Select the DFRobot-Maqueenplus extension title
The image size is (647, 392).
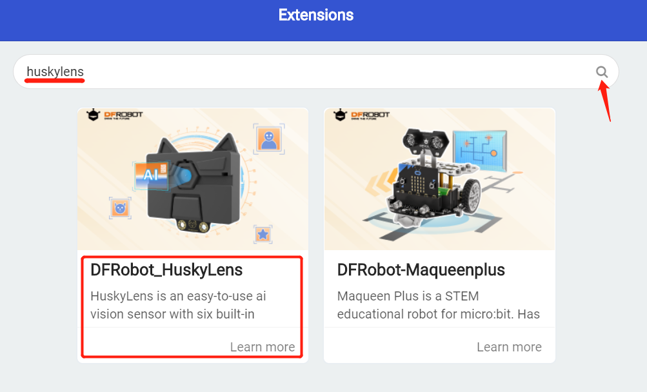pyautogui.click(x=421, y=270)
